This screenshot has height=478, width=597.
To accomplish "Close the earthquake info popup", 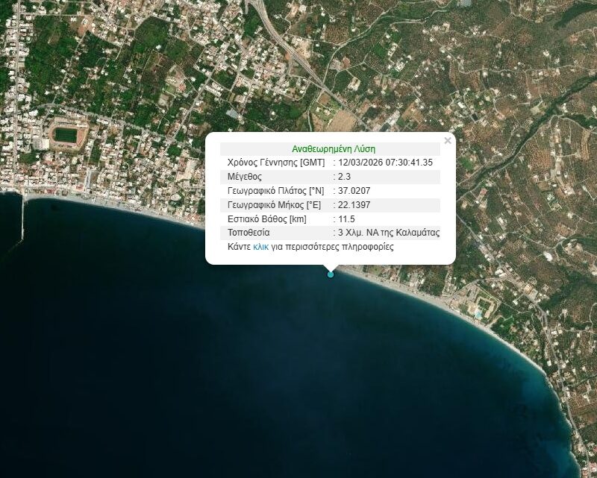I will [x=447, y=140].
